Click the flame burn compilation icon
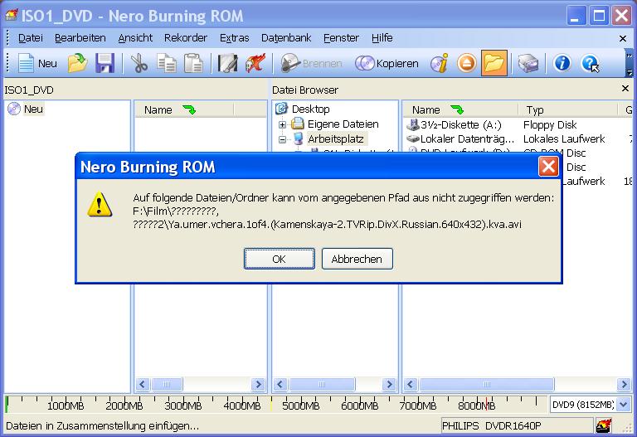The height and width of the screenshot is (437, 637). pyautogui.click(x=255, y=63)
